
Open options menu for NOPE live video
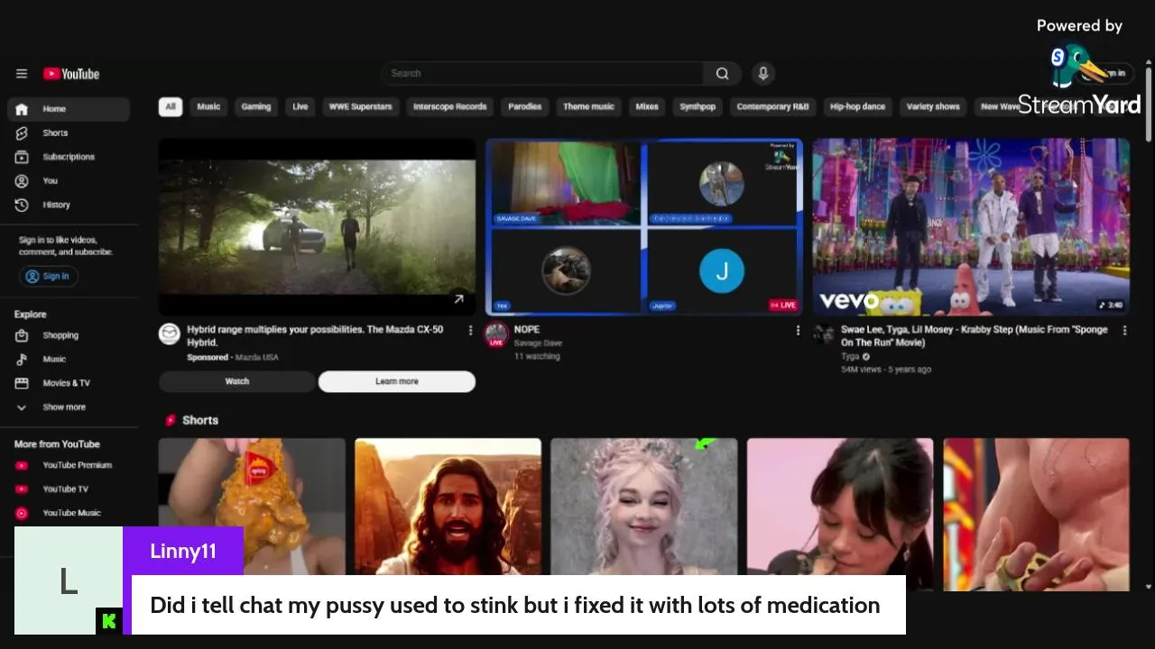798,331
